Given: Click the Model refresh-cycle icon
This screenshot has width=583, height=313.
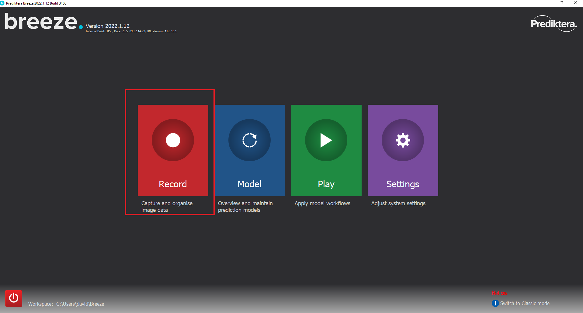Looking at the screenshot, I should (x=249, y=140).
